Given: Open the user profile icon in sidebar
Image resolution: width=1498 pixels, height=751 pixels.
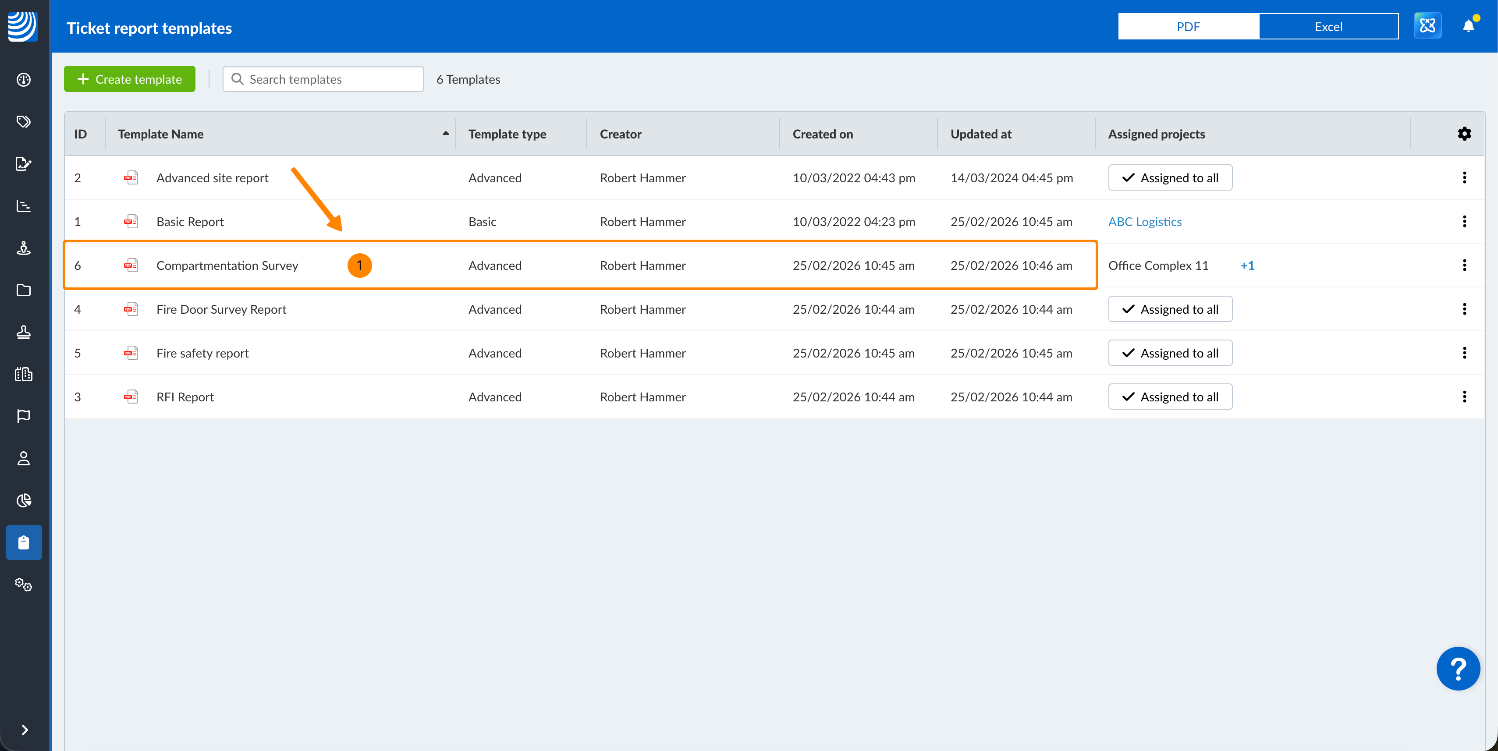Looking at the screenshot, I should 24,459.
